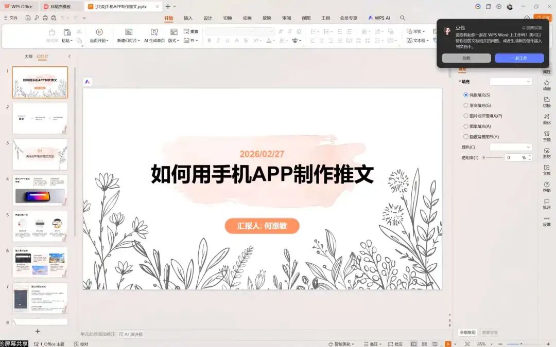Viewport: 556px width, 347px height.
Task: Open the Help (帮助) side panel icon
Action: point(547,187)
